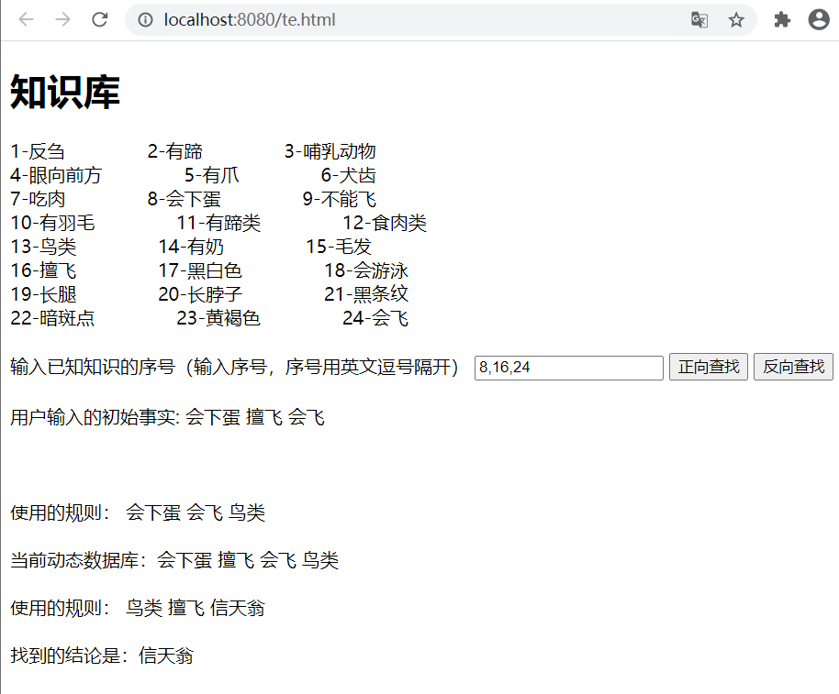Open Google Translate page option
839x694 pixels.
[699, 20]
